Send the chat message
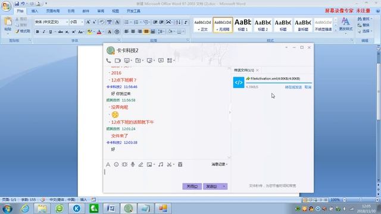The width and height of the screenshot is (381, 214). tap(212, 186)
